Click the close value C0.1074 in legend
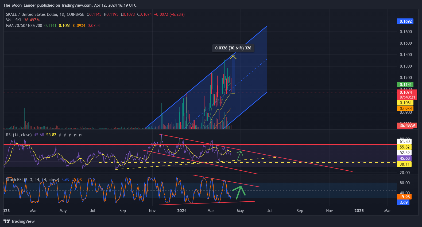This screenshot has width=422, height=227. click(144, 14)
